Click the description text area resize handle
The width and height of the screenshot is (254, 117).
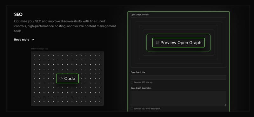tap(225, 105)
